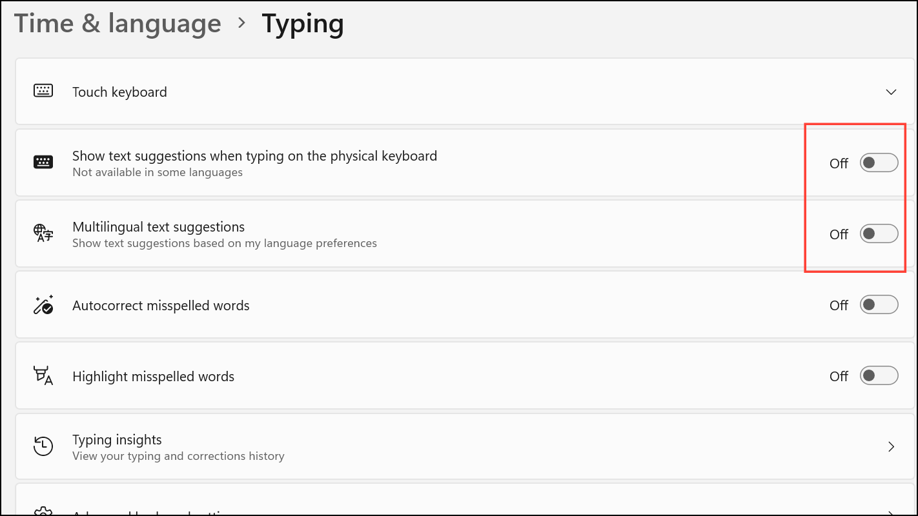Viewport: 918px width, 516px height.
Task: Click the Touch keyboard icon
Action: (x=43, y=91)
